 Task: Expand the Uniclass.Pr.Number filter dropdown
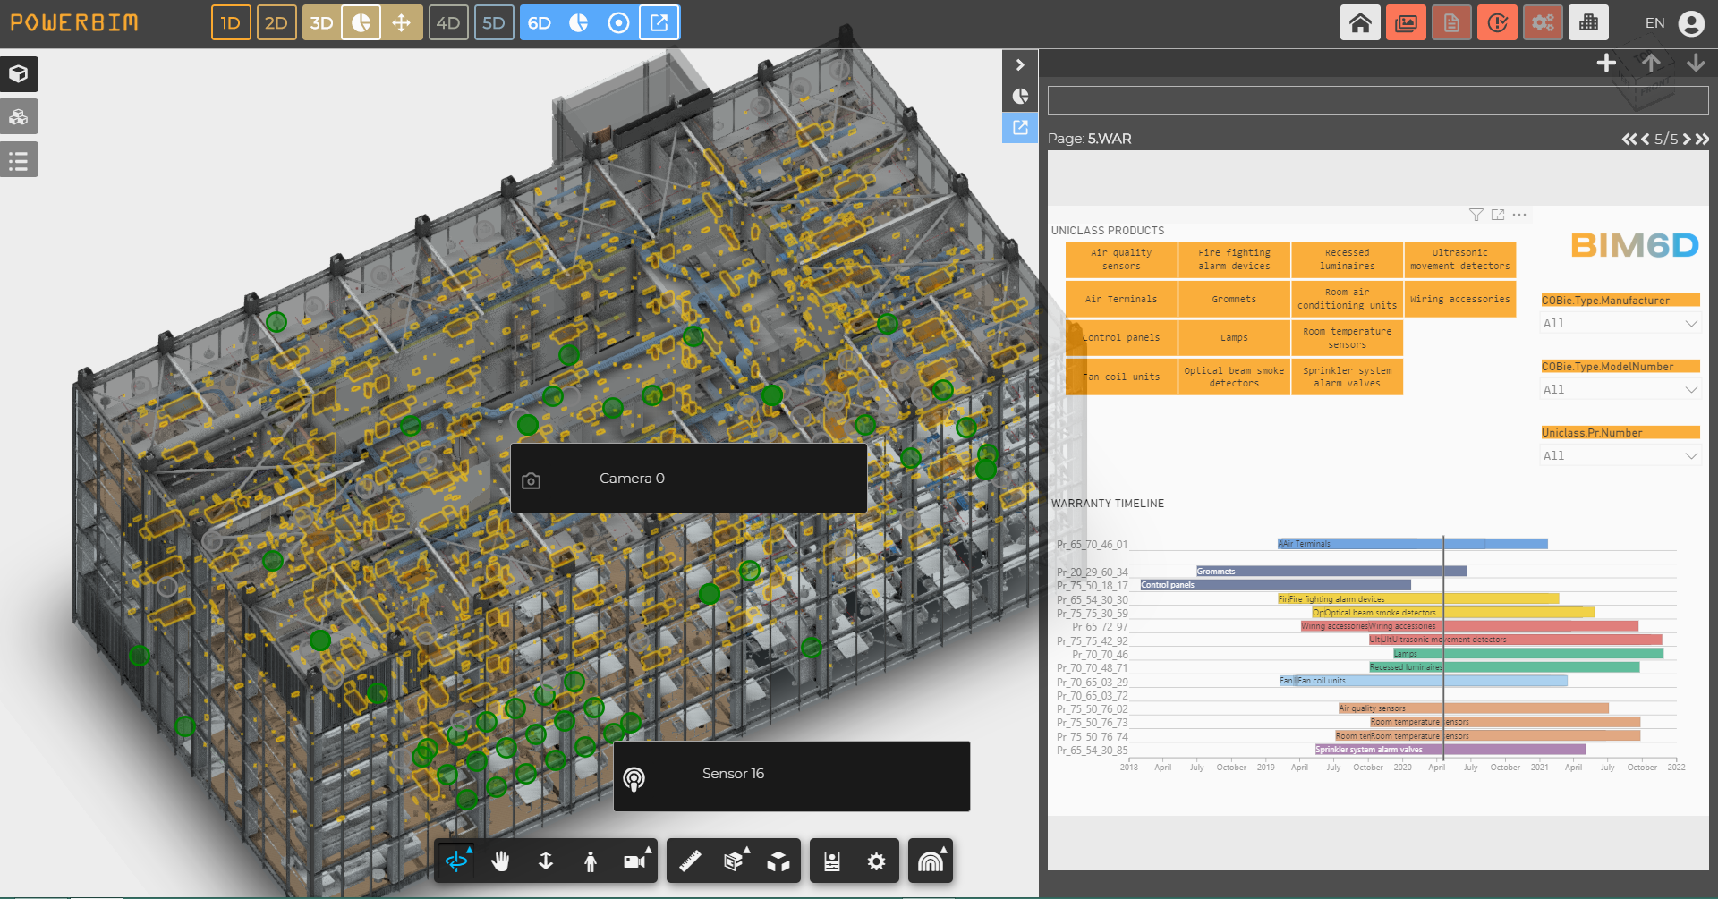(1619, 455)
